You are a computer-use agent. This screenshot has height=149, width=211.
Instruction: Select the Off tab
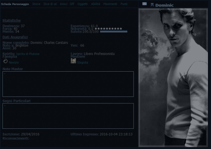coord(72,4)
